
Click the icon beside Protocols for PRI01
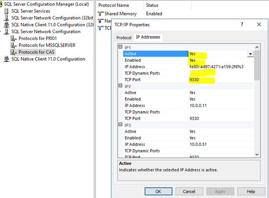click(x=14, y=39)
